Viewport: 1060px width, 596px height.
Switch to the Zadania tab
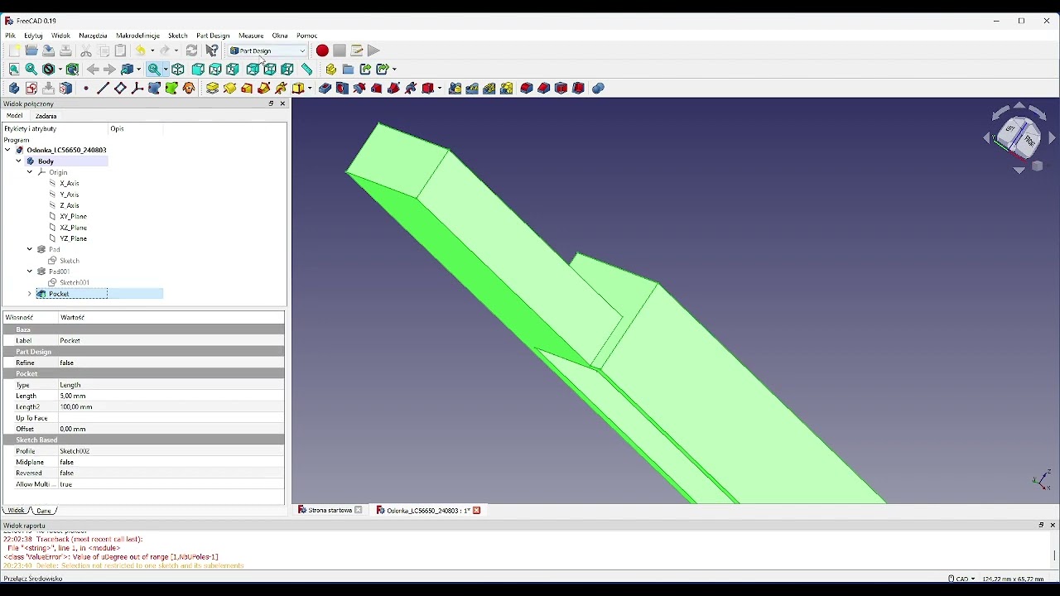coord(46,116)
